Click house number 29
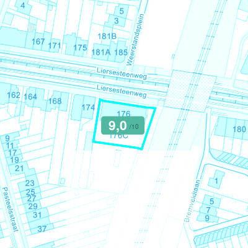This screenshot has height=248, width=248. 33,206
